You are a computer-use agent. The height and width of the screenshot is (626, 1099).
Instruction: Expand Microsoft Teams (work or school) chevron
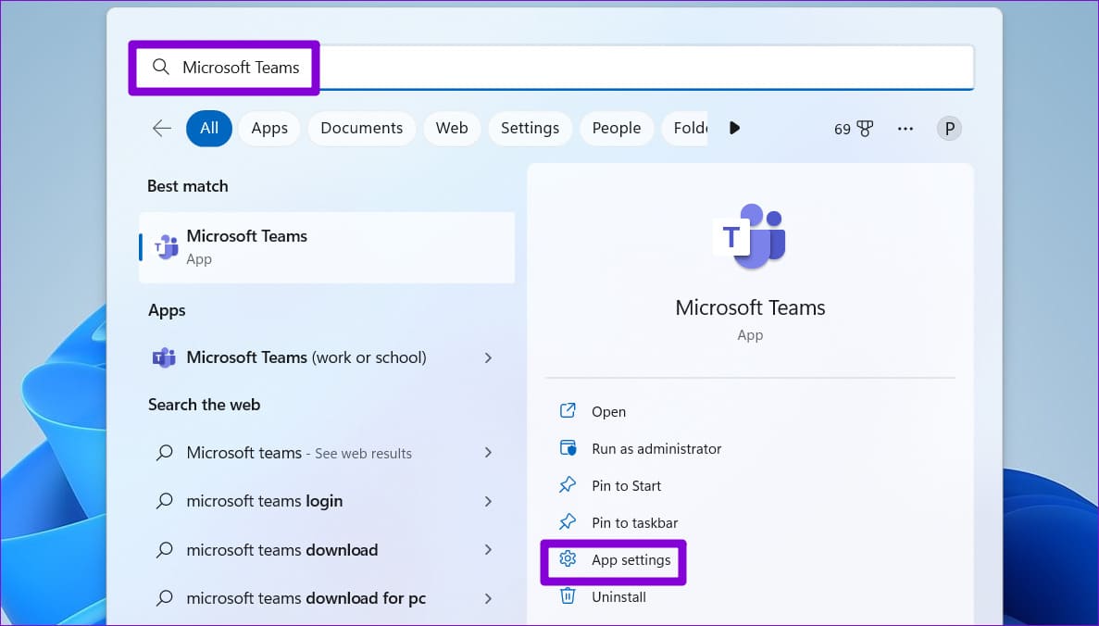pyautogui.click(x=488, y=357)
